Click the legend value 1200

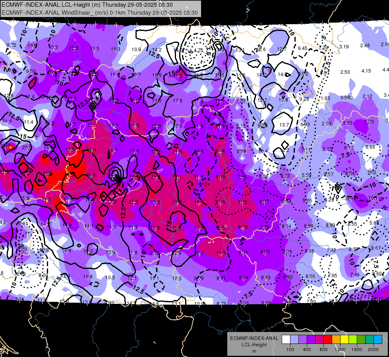click(x=340, y=349)
